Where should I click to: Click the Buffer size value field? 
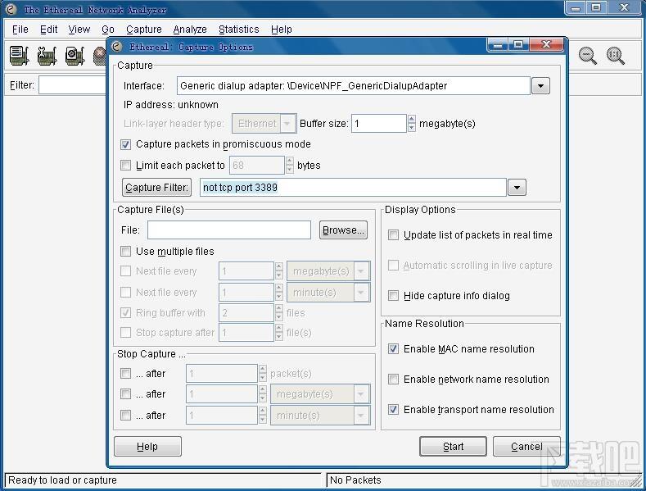pyautogui.click(x=379, y=124)
